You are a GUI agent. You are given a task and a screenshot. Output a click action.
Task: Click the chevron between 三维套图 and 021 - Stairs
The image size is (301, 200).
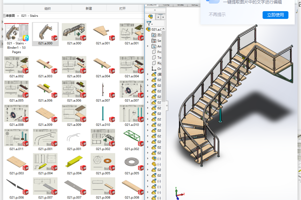click(18, 16)
